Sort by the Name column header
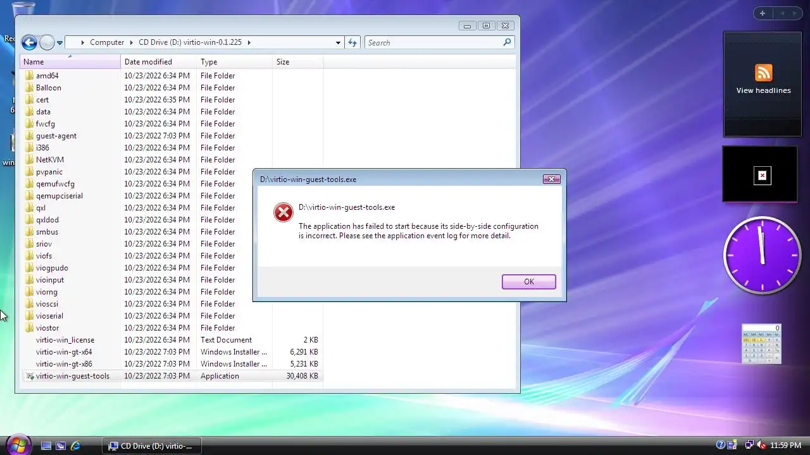The width and height of the screenshot is (810, 455). coord(71,62)
